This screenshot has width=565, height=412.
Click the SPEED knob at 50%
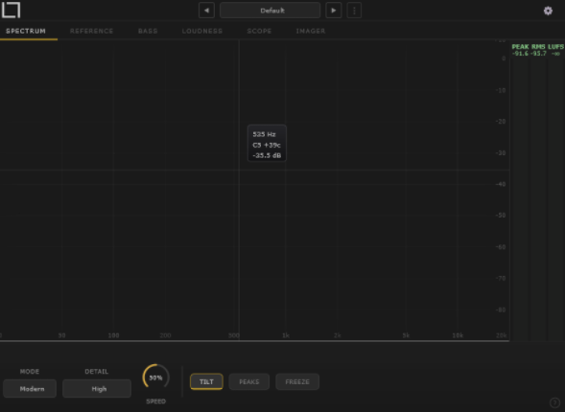[156, 378]
